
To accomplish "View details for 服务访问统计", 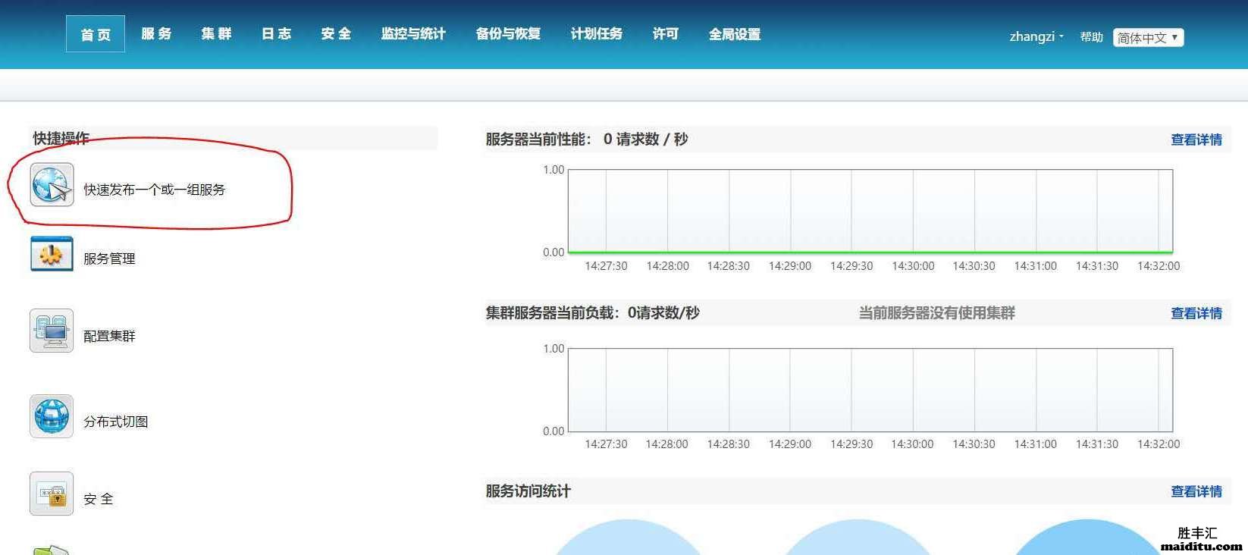I will point(1196,491).
